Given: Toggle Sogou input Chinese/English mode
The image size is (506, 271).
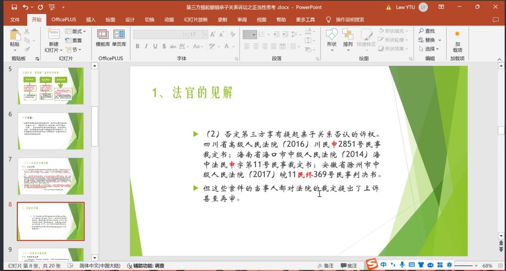Looking at the screenshot, I should tap(383, 265).
